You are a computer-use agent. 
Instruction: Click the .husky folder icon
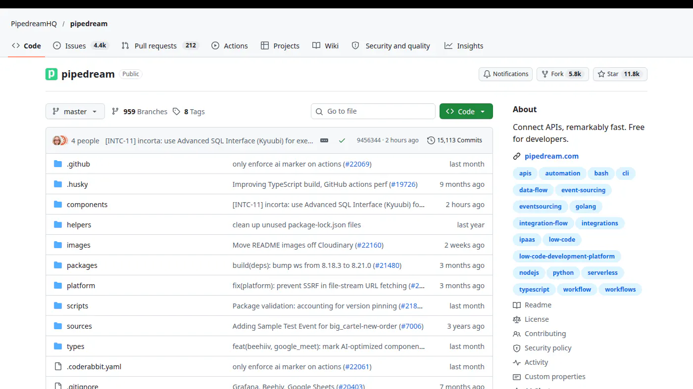tap(58, 184)
